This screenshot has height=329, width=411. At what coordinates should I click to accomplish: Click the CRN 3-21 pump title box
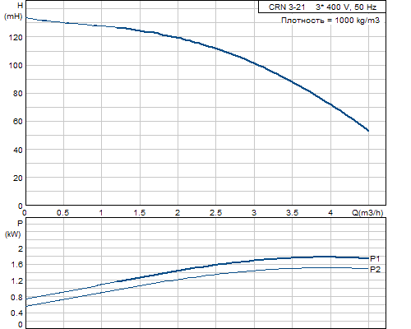click(x=322, y=7)
